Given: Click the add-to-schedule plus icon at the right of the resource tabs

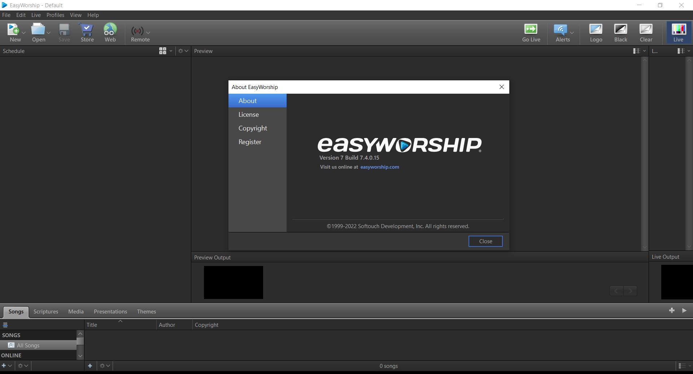Looking at the screenshot, I should 672,311.
